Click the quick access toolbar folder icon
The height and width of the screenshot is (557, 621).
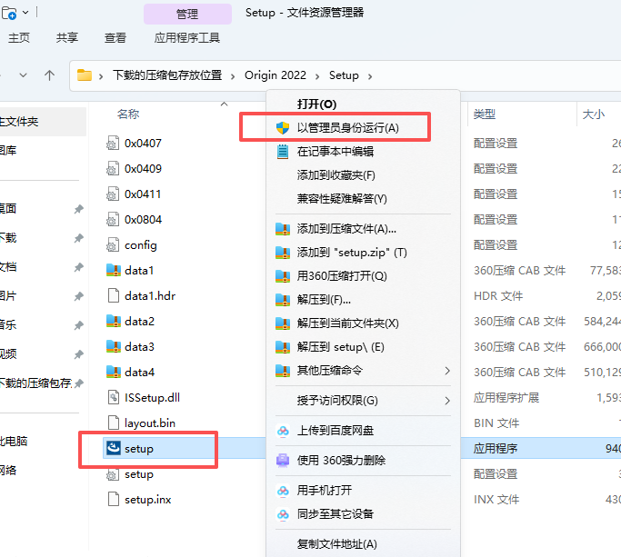pyautogui.click(x=9, y=13)
